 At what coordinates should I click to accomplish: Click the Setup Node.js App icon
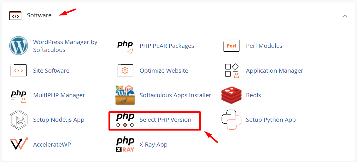tap(19, 120)
